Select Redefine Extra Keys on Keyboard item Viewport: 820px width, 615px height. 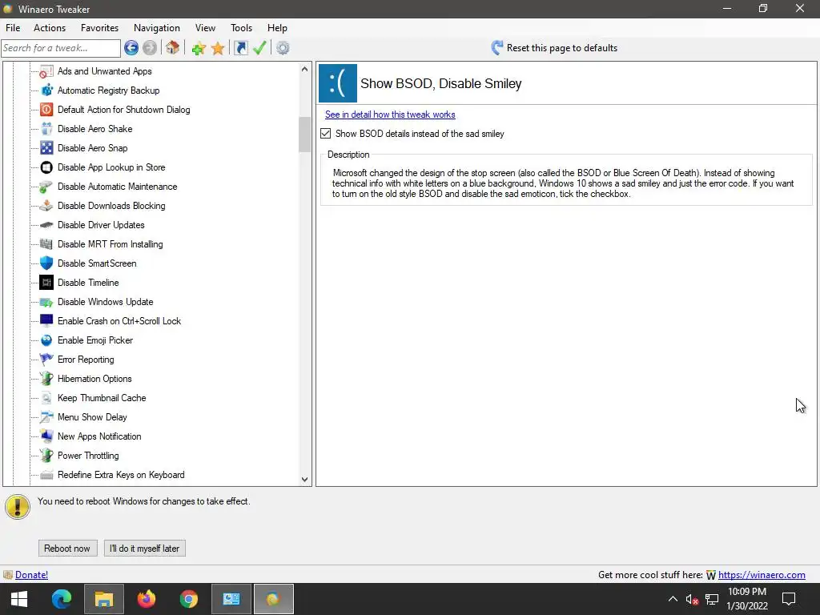click(x=121, y=475)
